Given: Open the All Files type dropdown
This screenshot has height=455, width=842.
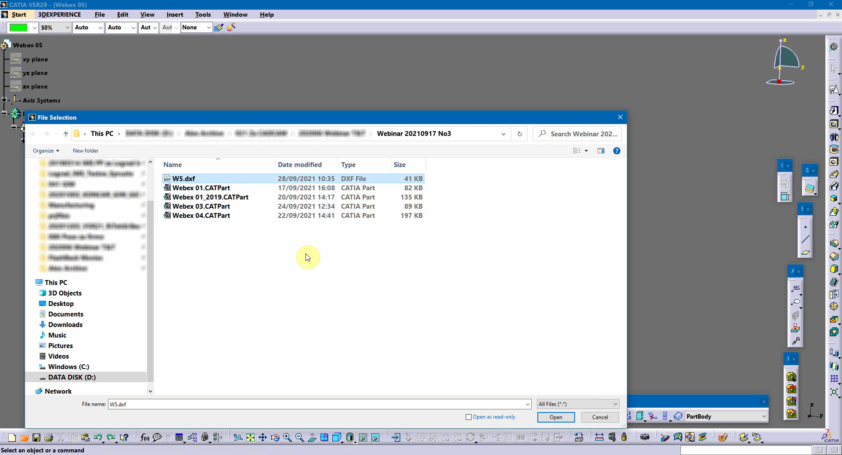Looking at the screenshot, I should 578,404.
